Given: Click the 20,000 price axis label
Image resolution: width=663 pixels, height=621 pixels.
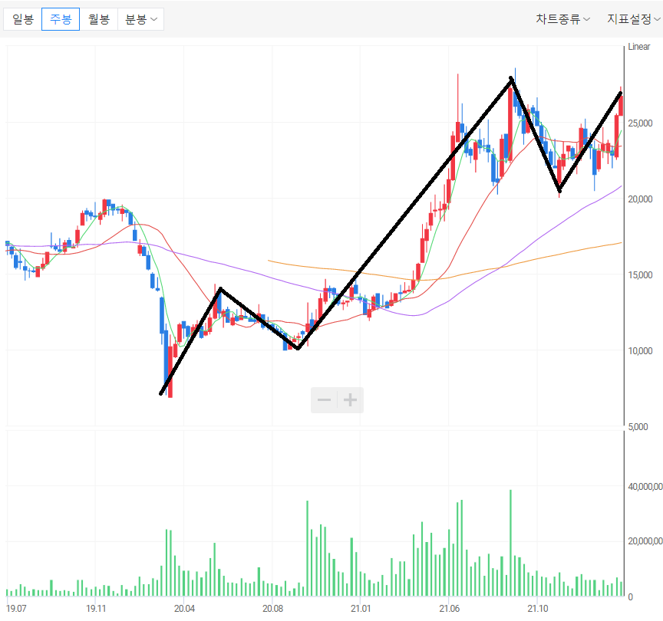Looking at the screenshot, I should point(640,199).
